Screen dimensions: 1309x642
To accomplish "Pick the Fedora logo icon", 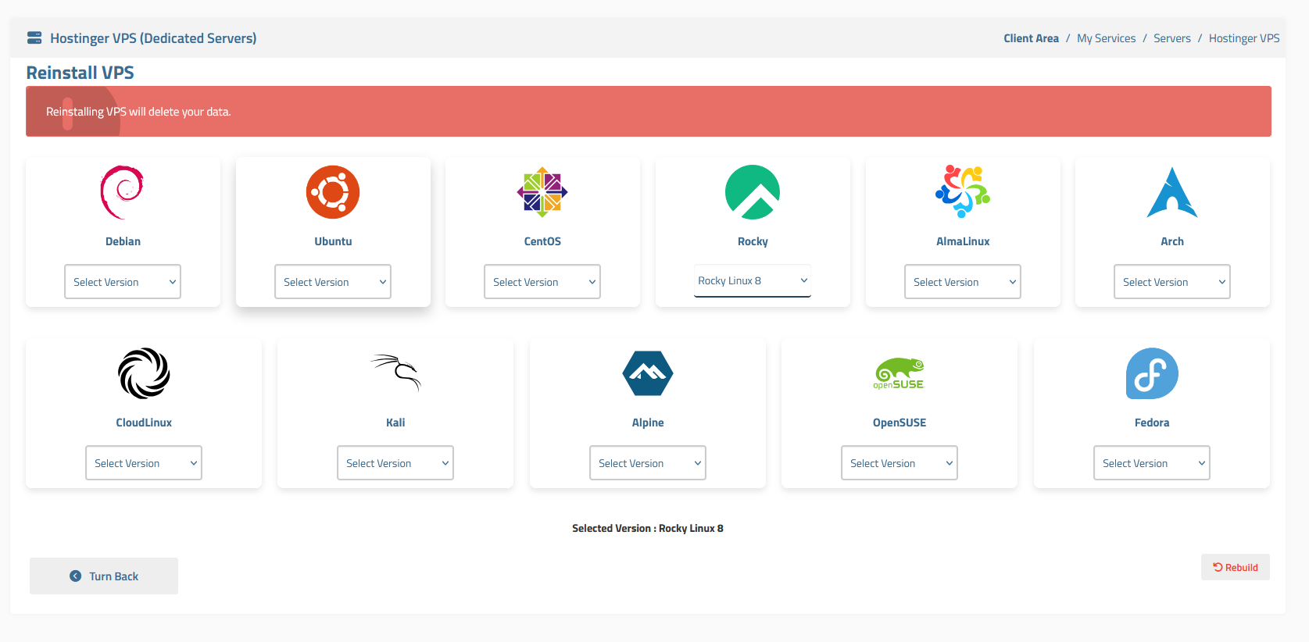I will [x=1152, y=373].
